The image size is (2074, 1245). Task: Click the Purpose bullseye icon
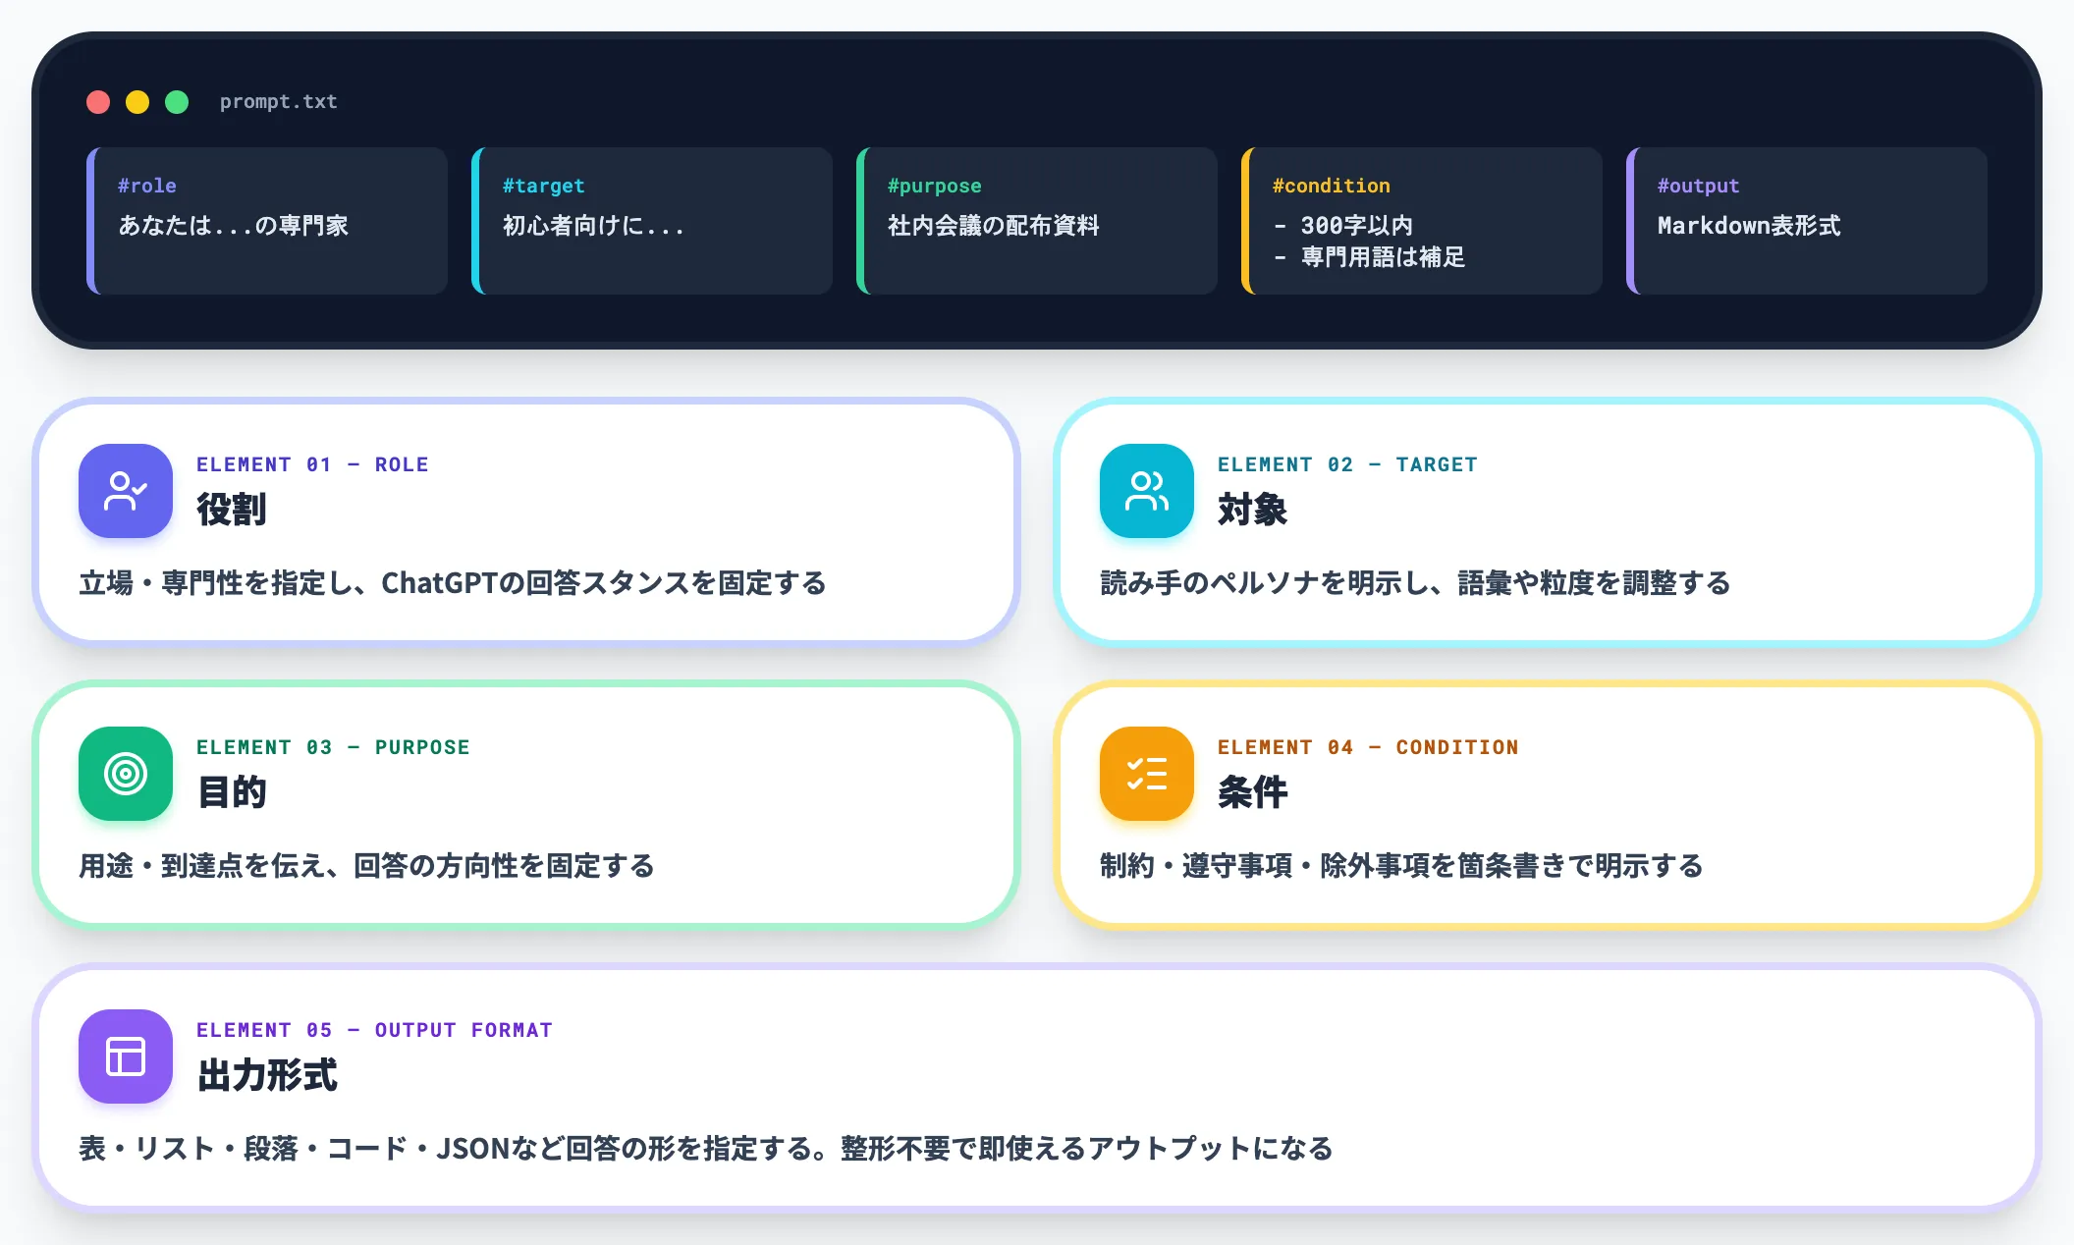click(126, 774)
